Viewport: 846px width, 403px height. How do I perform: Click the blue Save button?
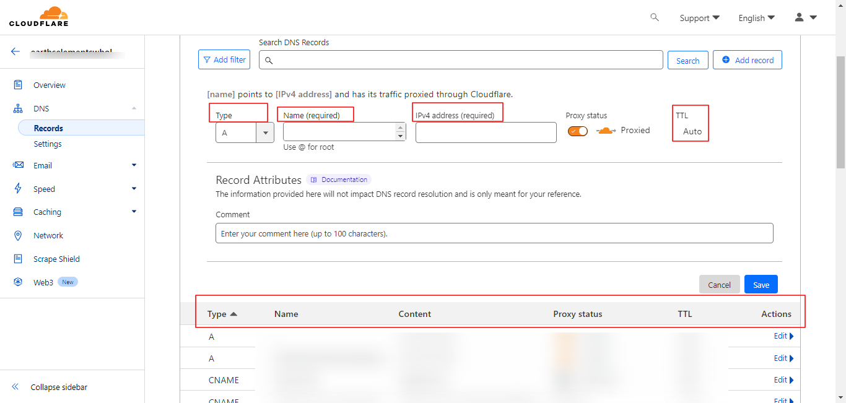pyautogui.click(x=761, y=285)
